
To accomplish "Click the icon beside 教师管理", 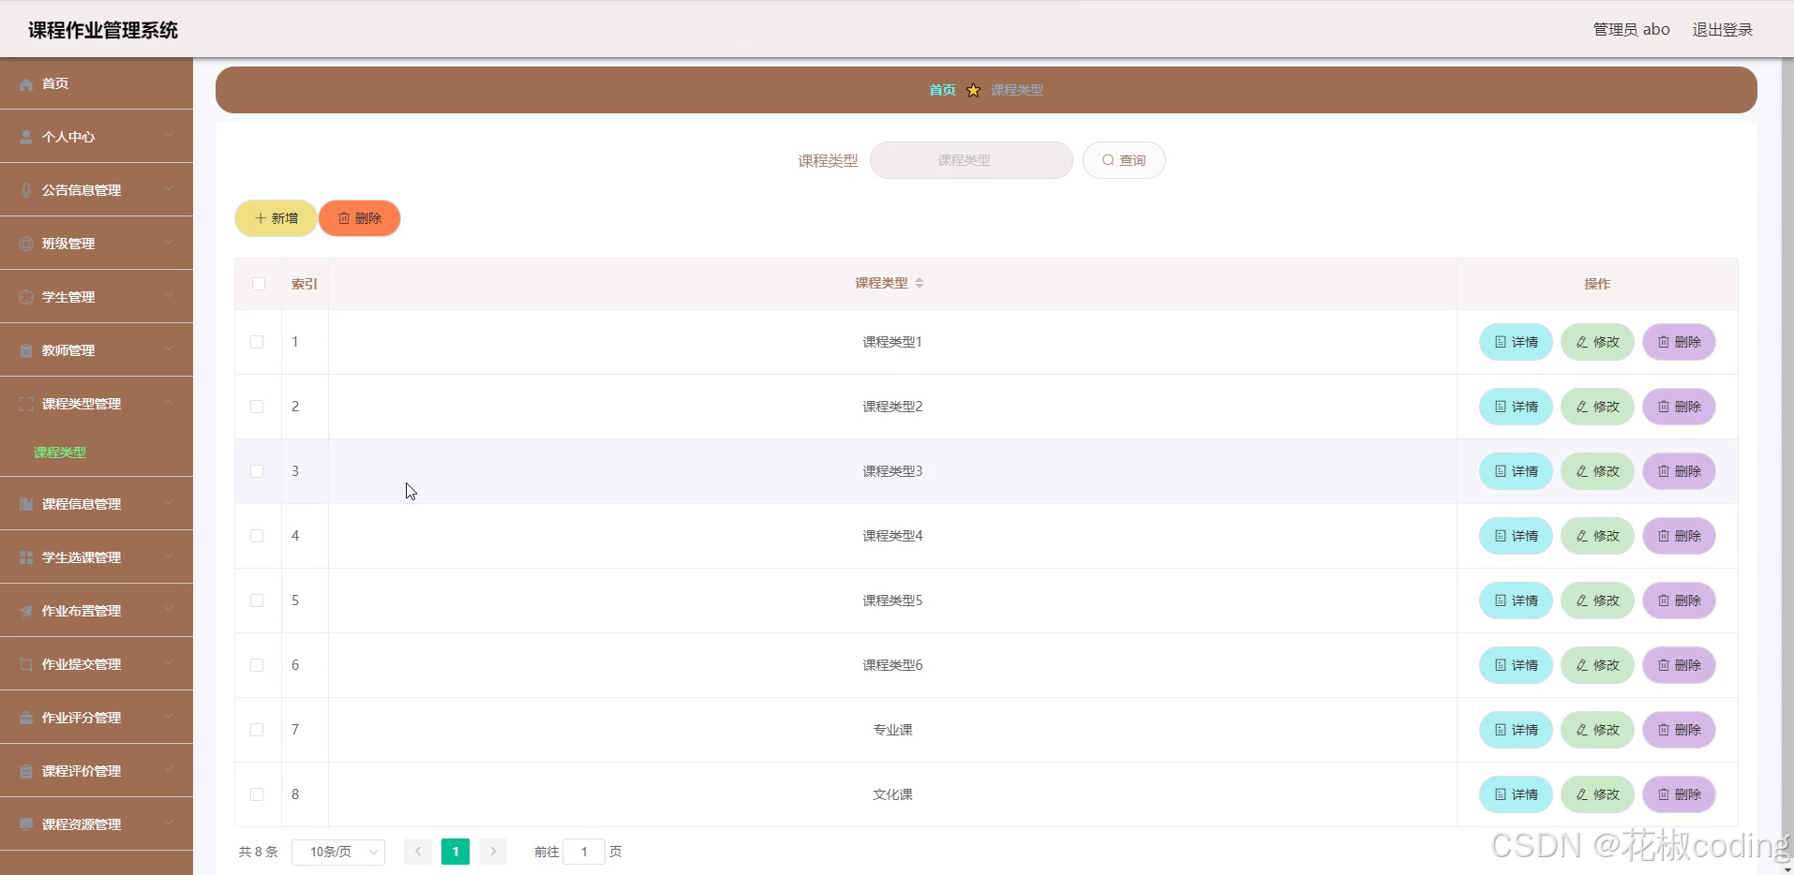I will pyautogui.click(x=26, y=350).
